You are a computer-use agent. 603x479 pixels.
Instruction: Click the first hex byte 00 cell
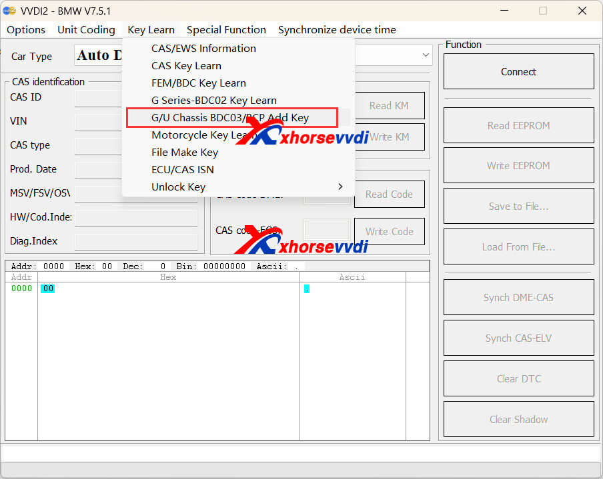click(x=47, y=288)
